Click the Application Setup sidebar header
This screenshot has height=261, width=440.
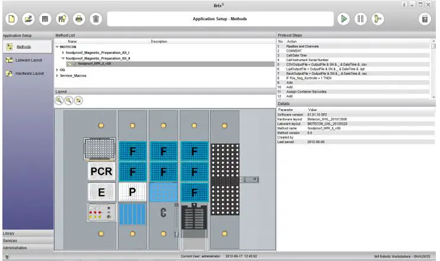[28, 36]
